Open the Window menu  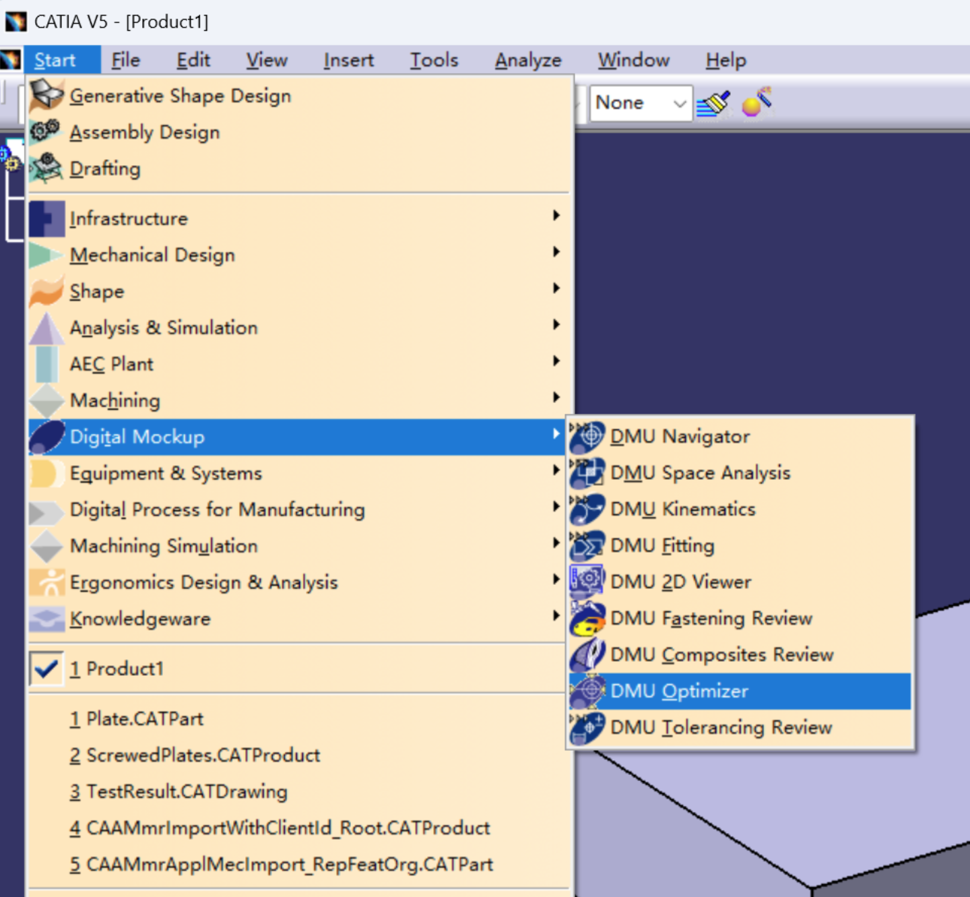[x=634, y=60]
